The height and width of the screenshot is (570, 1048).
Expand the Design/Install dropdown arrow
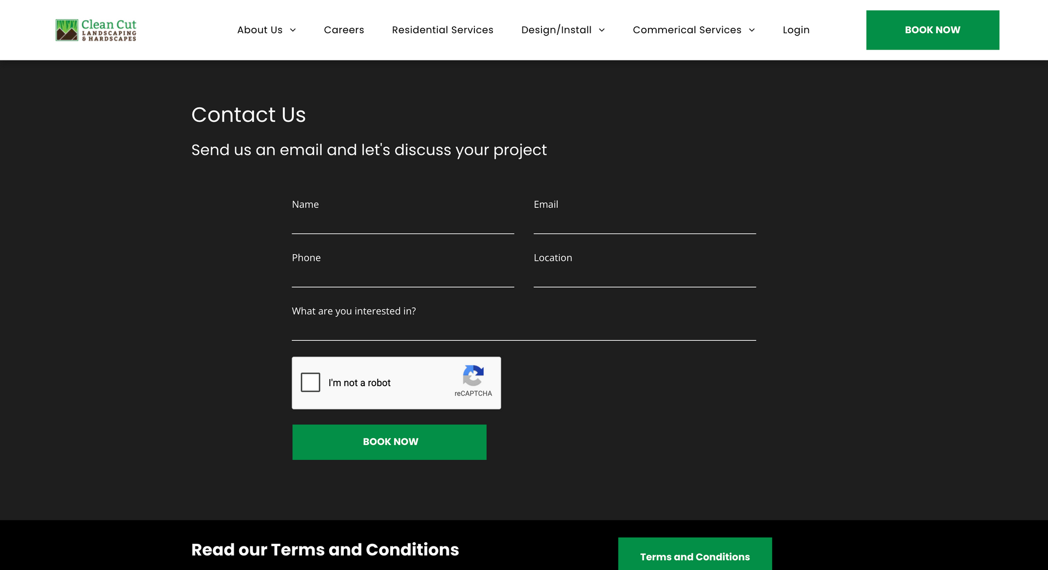pos(602,30)
